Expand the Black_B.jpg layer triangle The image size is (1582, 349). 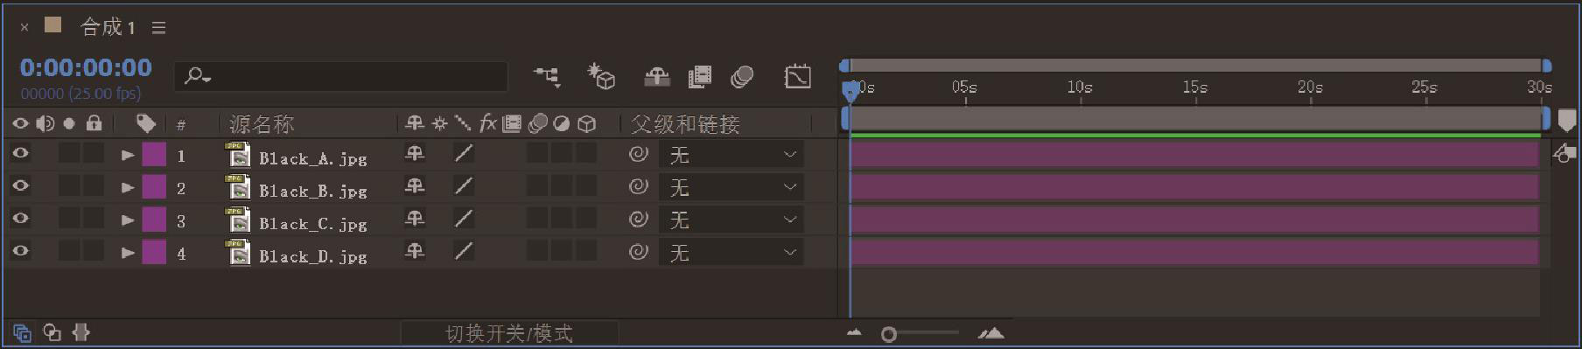coord(128,187)
